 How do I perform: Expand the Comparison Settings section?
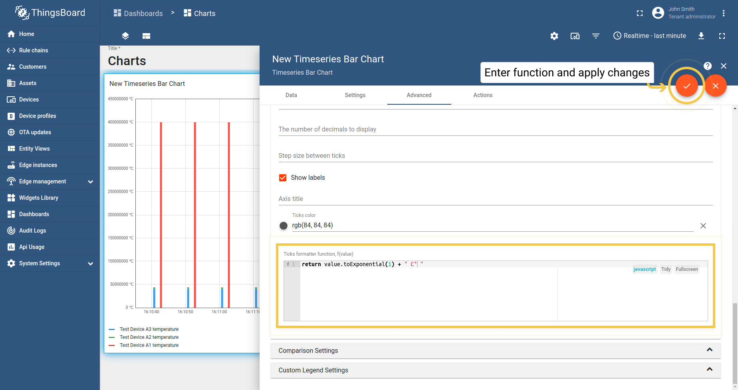(495, 350)
